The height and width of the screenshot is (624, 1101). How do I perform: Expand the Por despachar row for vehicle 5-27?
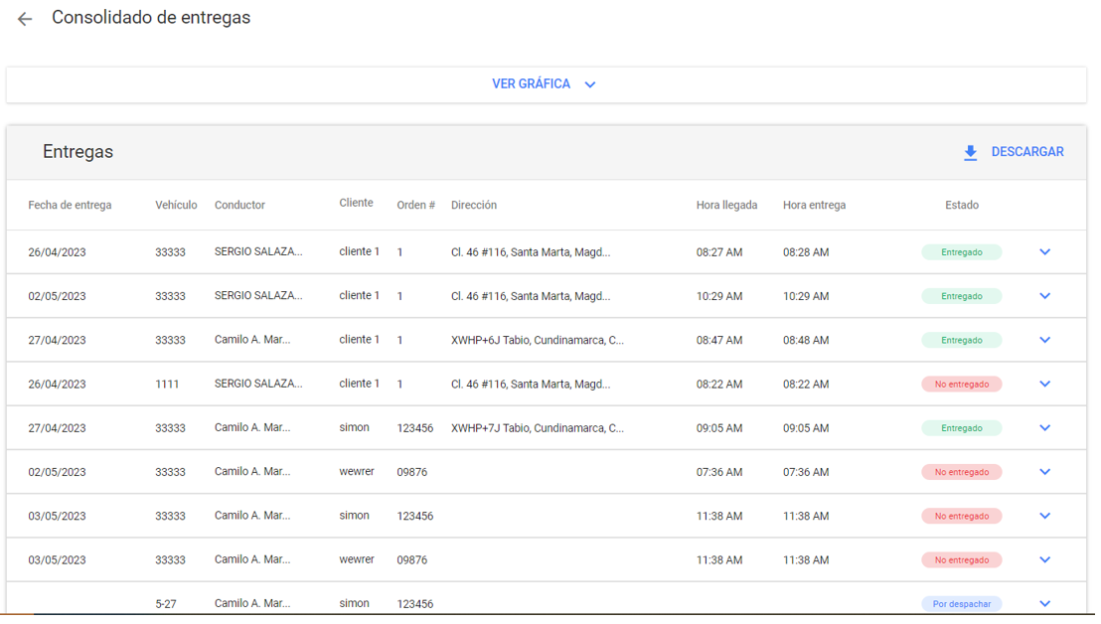tap(1044, 603)
